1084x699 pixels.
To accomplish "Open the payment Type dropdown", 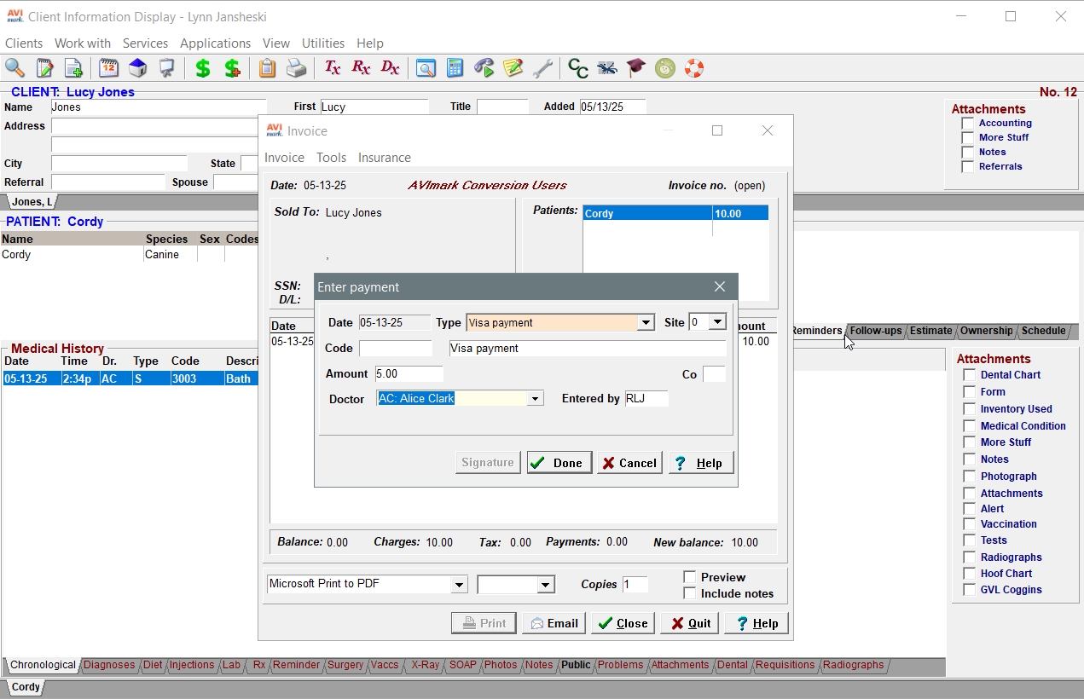I will (646, 323).
